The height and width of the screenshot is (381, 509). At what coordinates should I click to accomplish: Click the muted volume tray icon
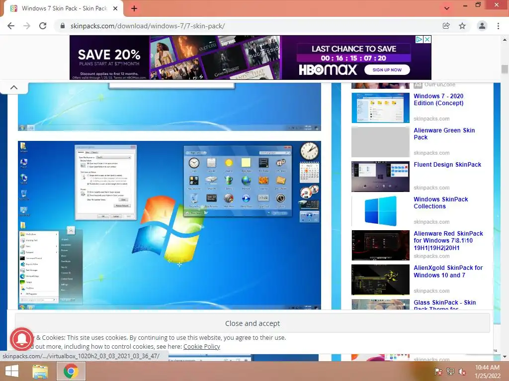pos(462,372)
